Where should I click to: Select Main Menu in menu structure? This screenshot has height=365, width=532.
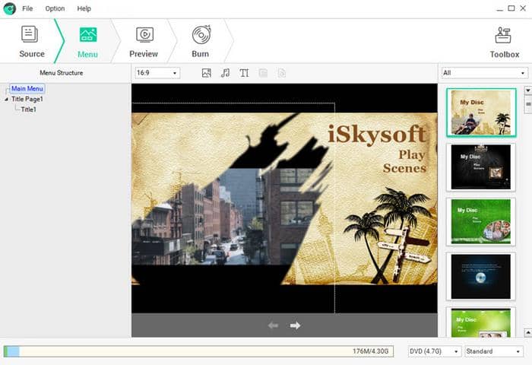coord(27,89)
